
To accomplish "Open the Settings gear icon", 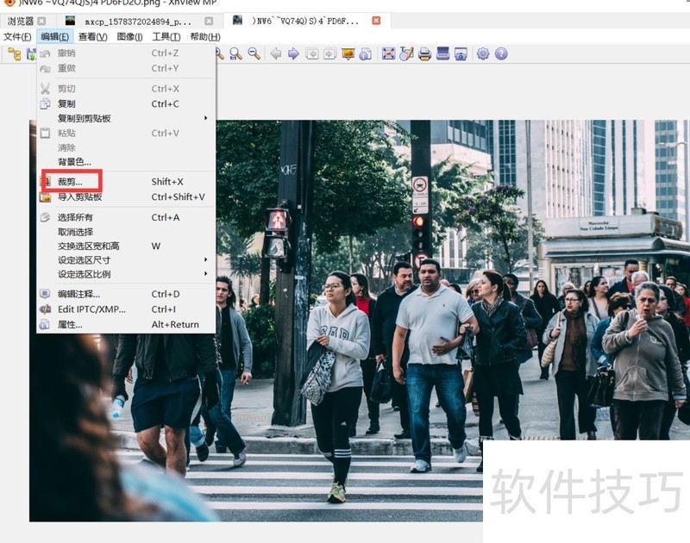I will pyautogui.click(x=482, y=53).
